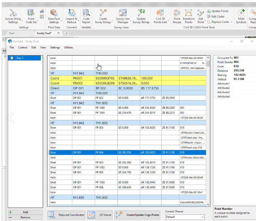256x221 pixels.
Task: Launch the Import & Reduce tool
Action: coord(72,16)
